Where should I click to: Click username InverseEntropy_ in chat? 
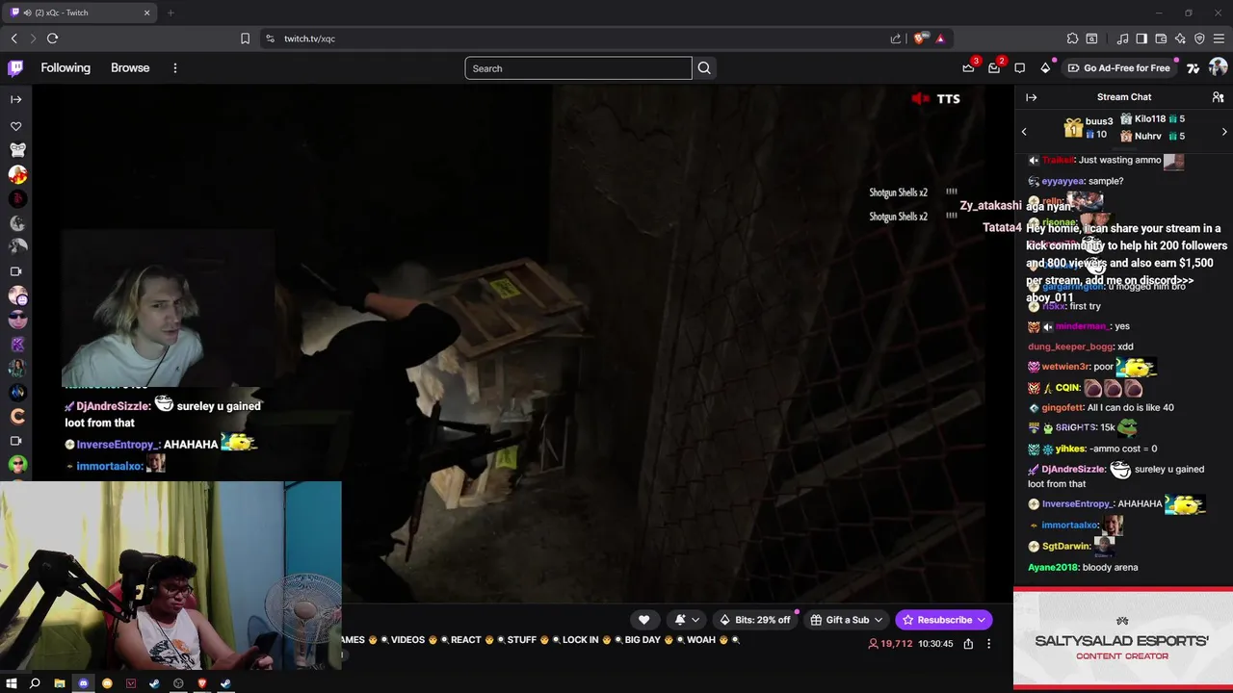[x=1077, y=504]
